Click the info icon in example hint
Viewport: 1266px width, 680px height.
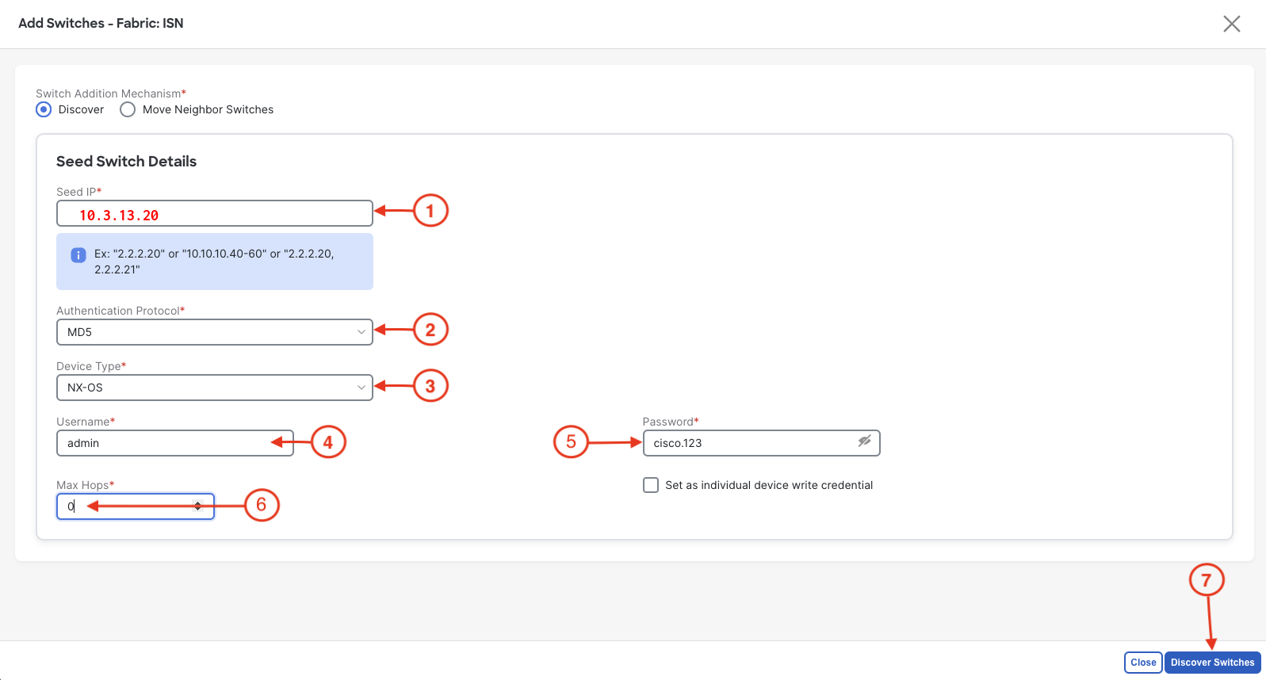point(78,254)
